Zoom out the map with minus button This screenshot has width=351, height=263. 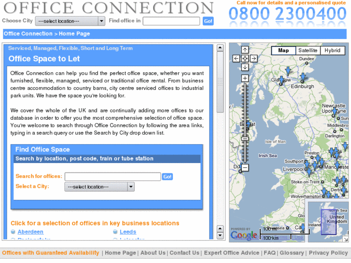245,167
